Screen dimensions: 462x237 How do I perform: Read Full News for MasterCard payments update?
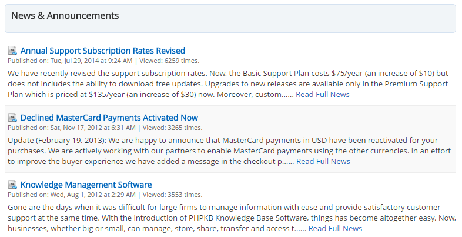323,161
